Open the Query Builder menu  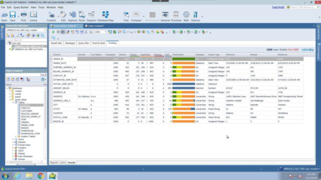point(21,7)
